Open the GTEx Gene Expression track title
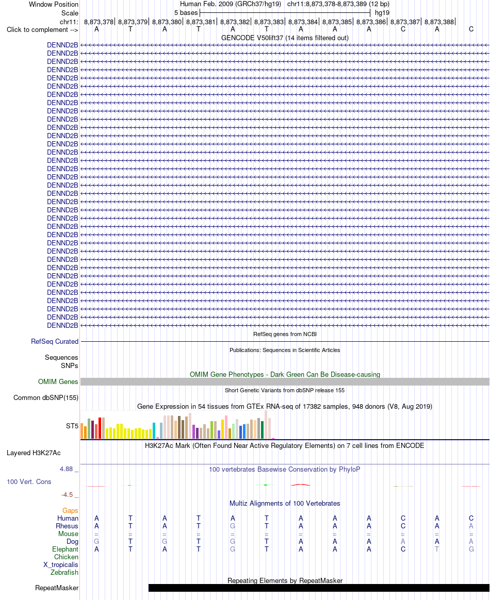The height and width of the screenshot is (600, 490). [x=285, y=406]
